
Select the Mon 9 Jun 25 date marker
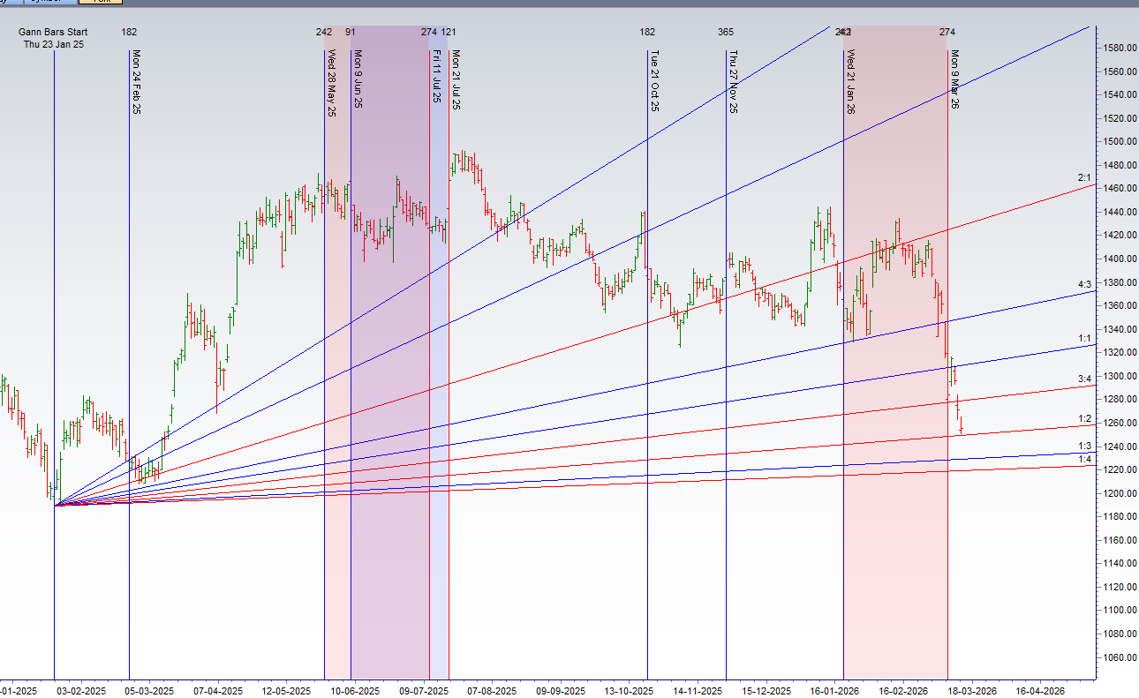pos(358,79)
